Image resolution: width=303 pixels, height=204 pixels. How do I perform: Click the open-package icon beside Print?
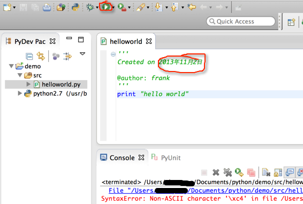click(x=61, y=7)
